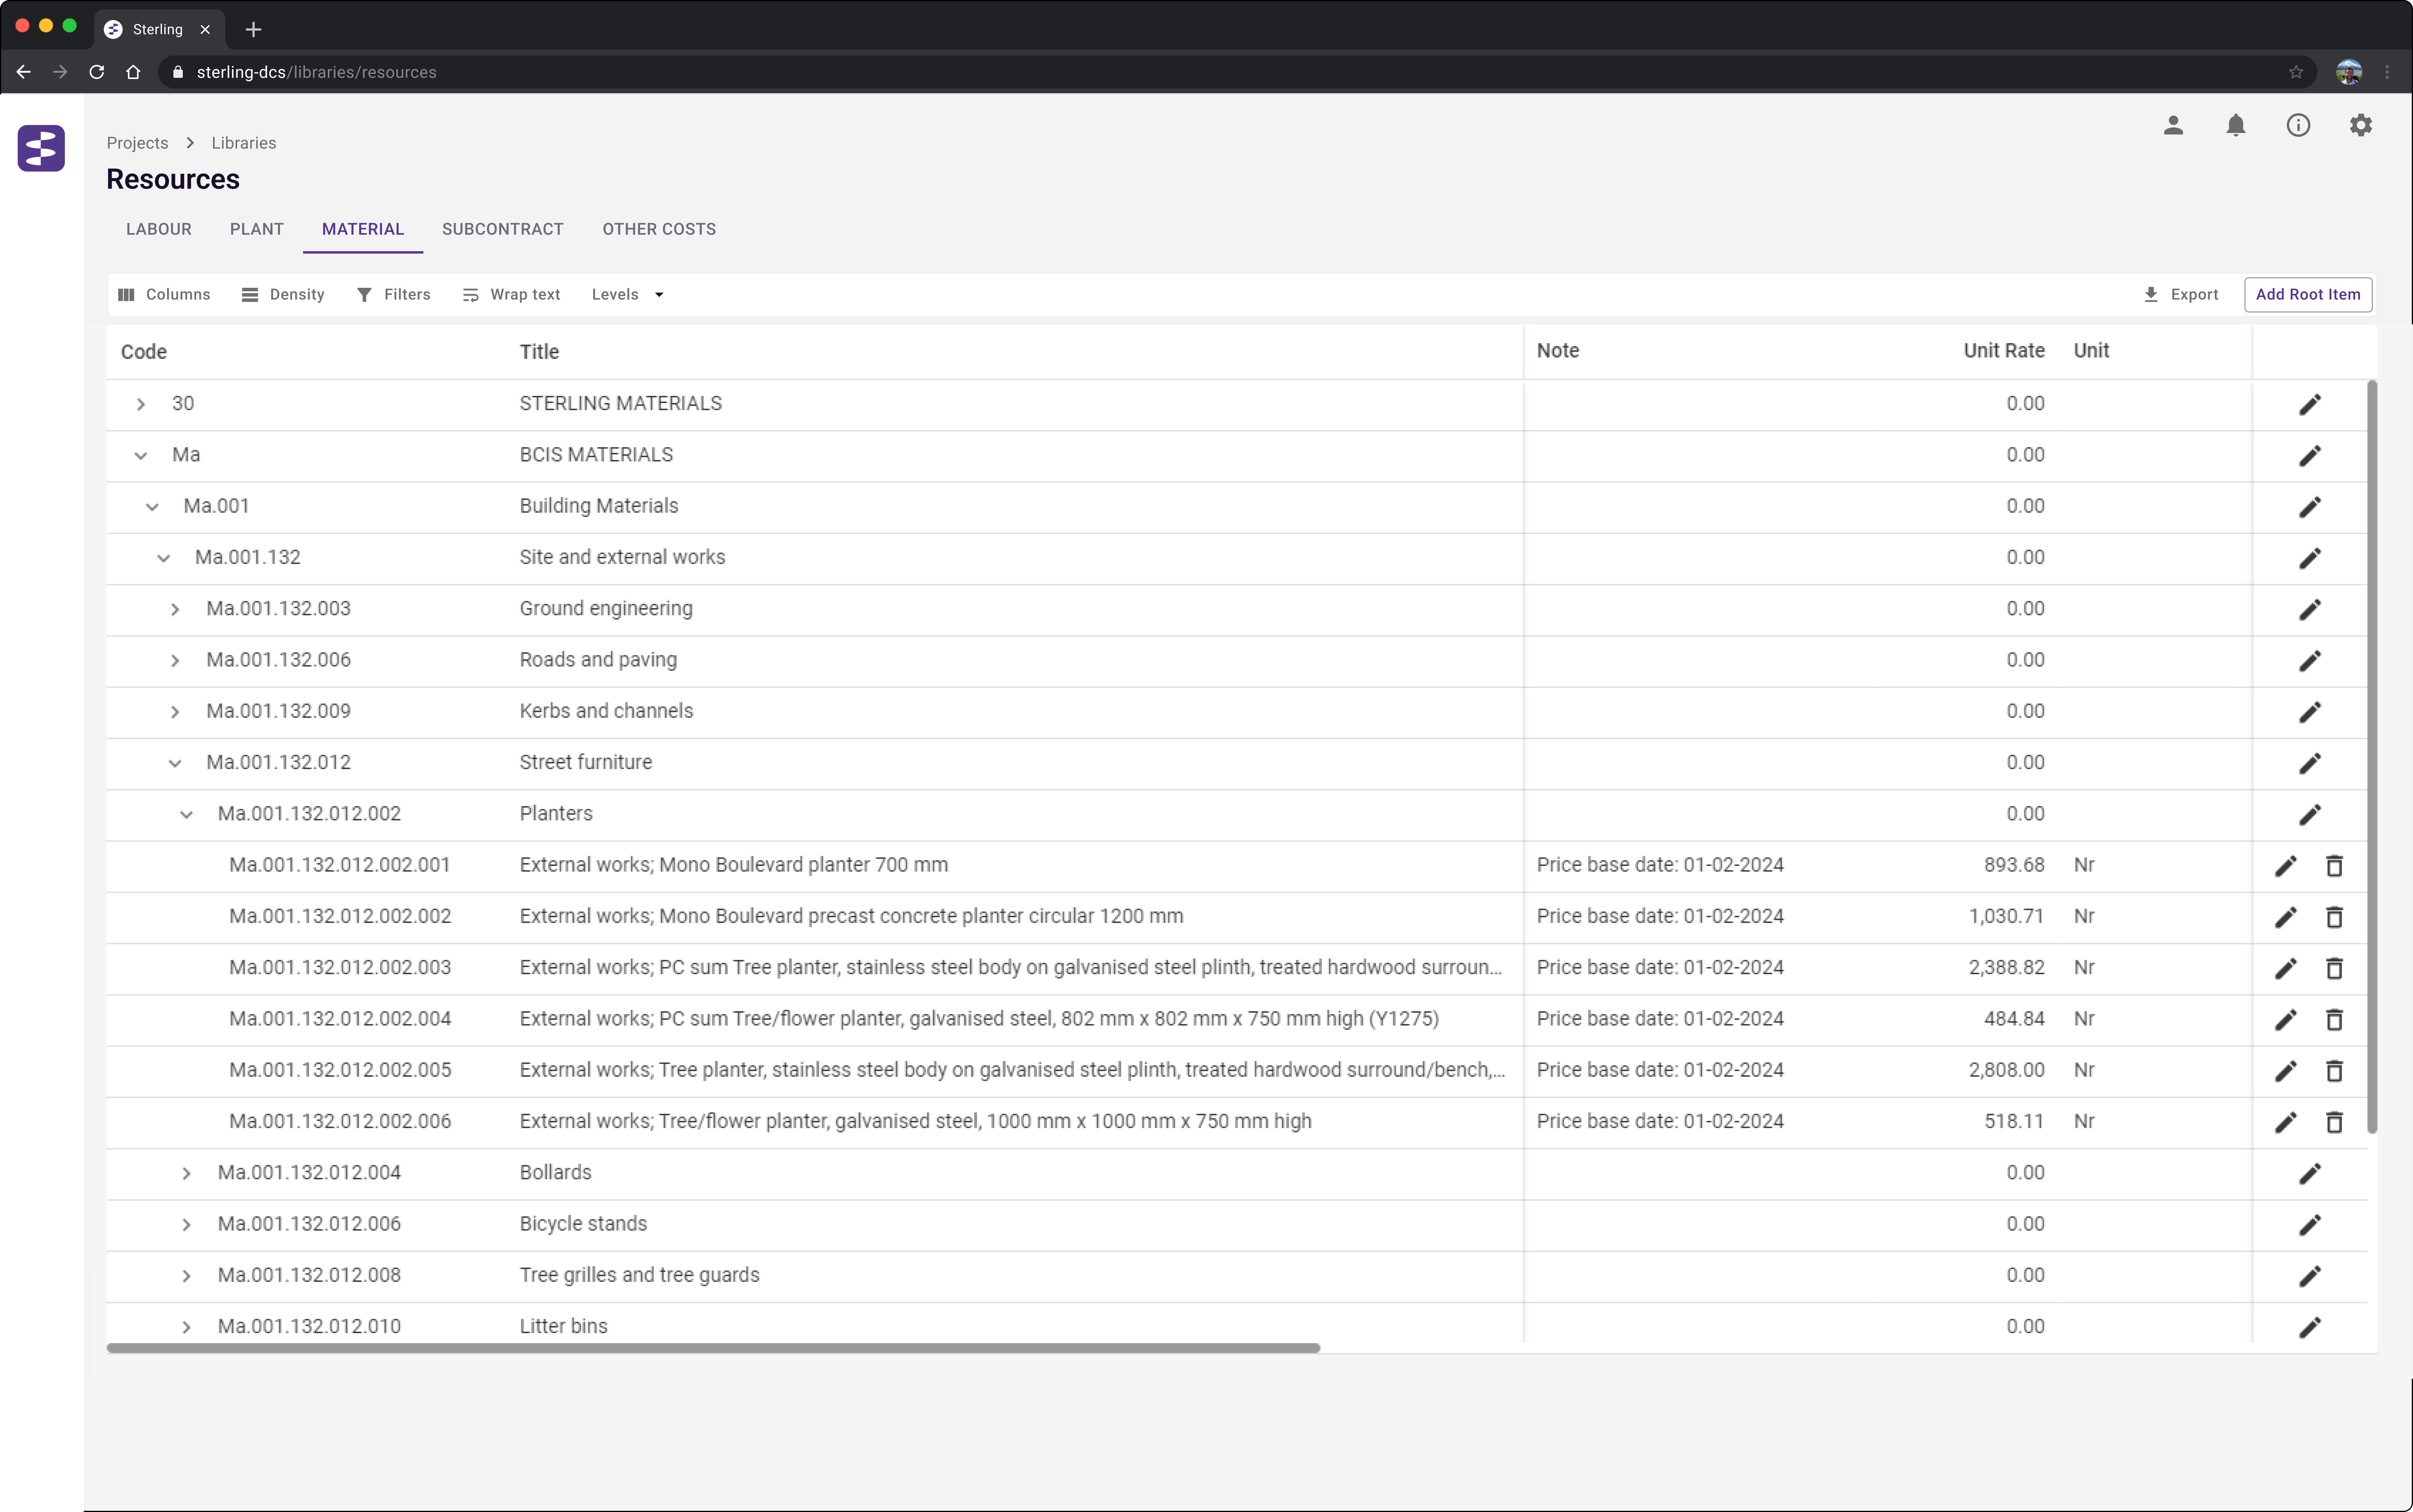Switch to the PLANT tab

tap(257, 229)
